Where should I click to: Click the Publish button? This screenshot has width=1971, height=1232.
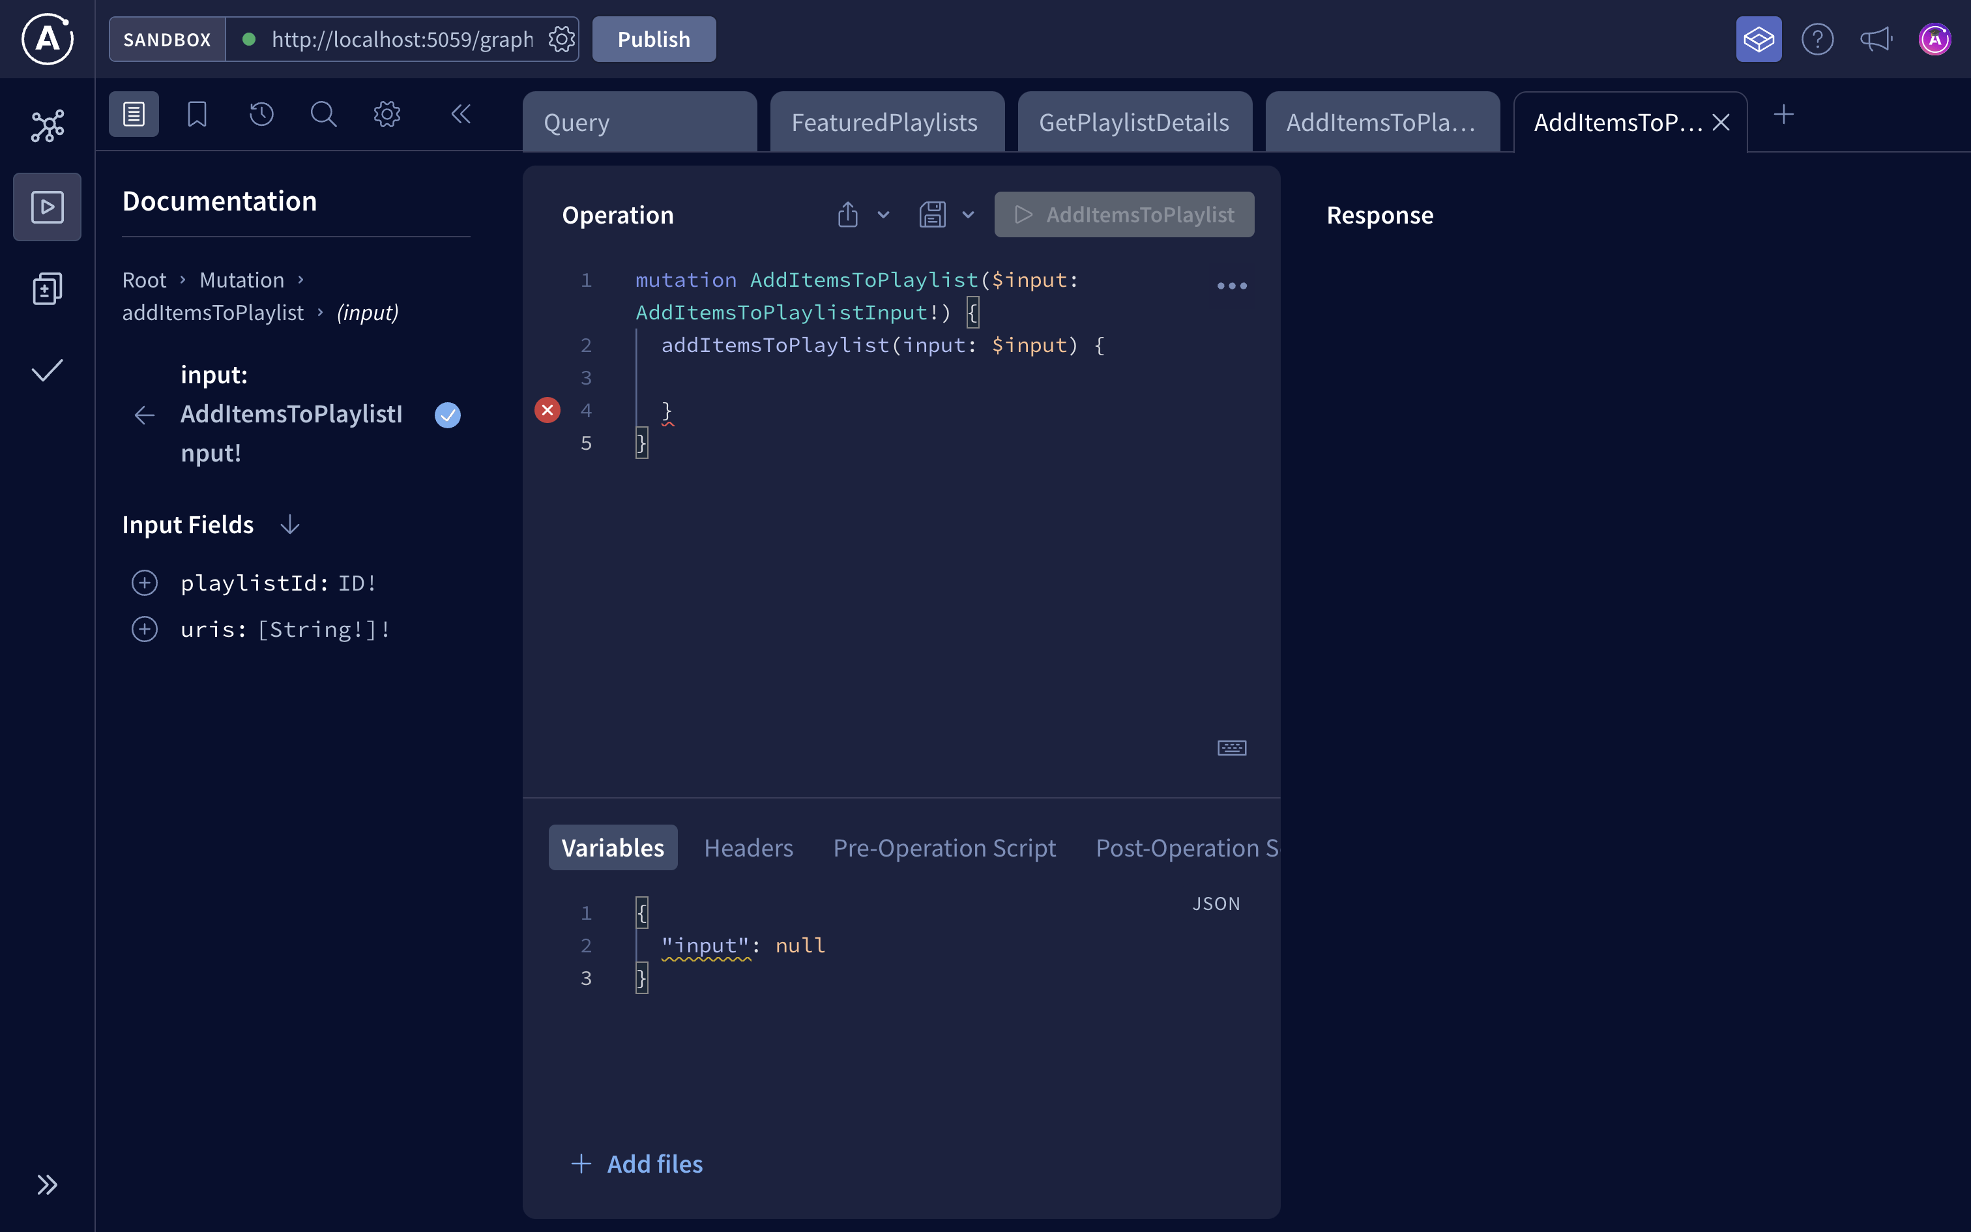coord(652,38)
